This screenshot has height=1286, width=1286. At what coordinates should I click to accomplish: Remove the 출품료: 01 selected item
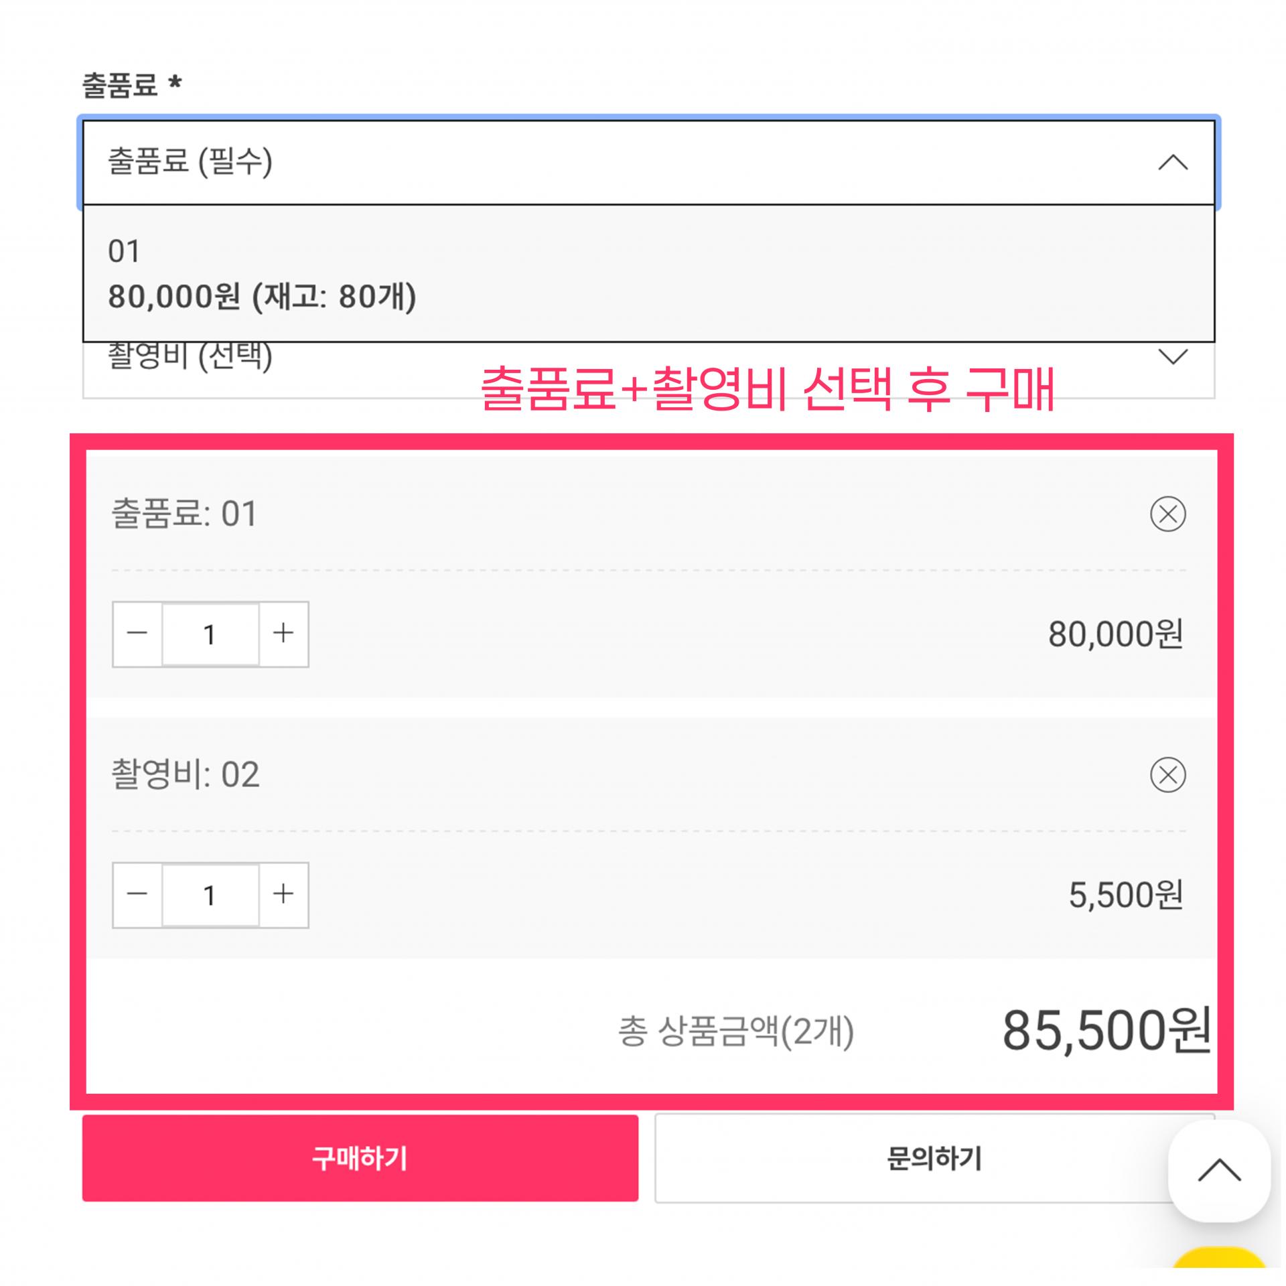(x=1167, y=514)
